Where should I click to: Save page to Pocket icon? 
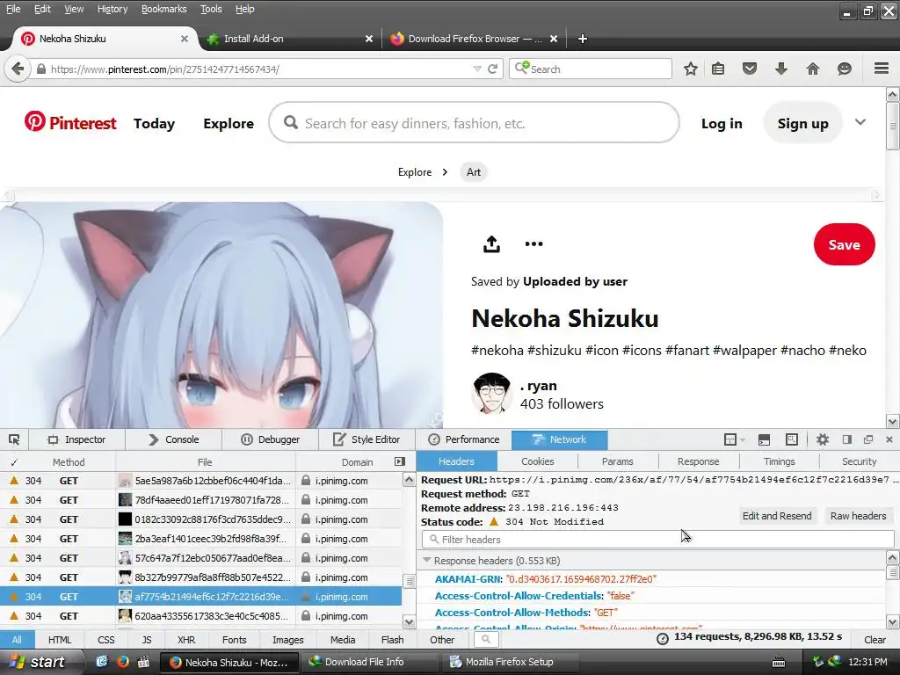(749, 69)
